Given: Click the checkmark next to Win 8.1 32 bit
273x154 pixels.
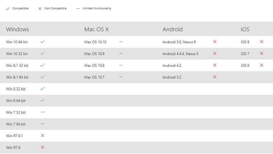Looking at the screenshot, I should [42, 65].
